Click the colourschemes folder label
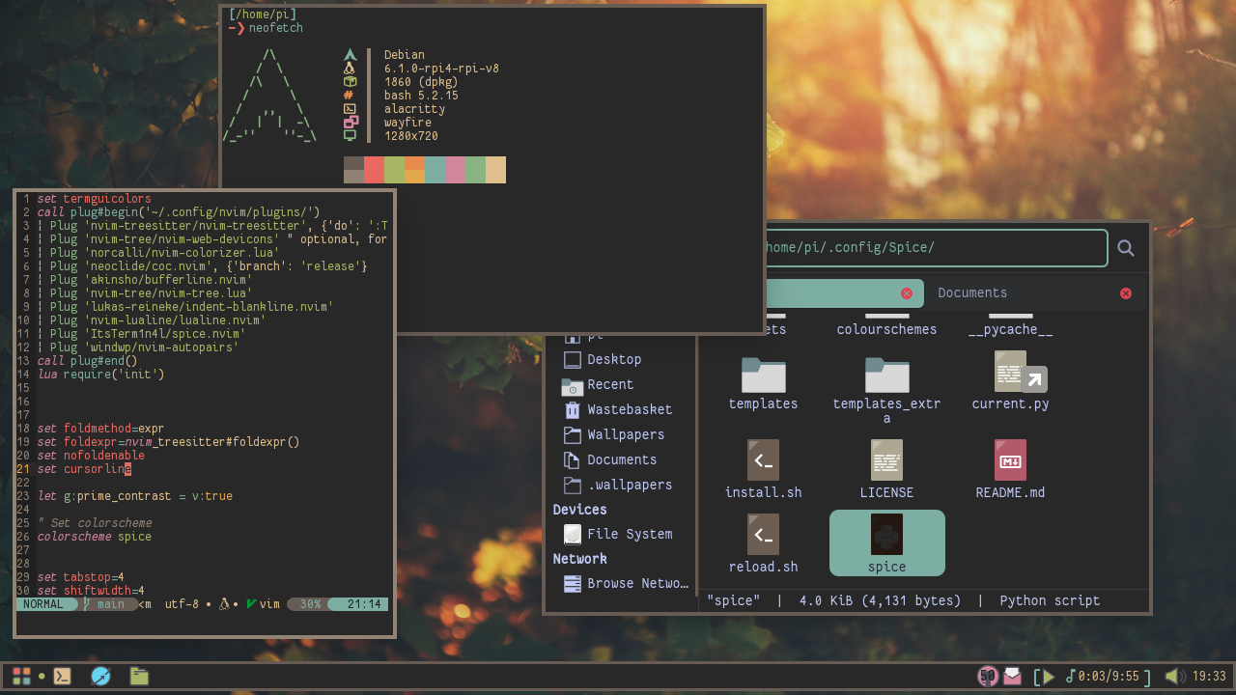The image size is (1236, 695). (886, 329)
